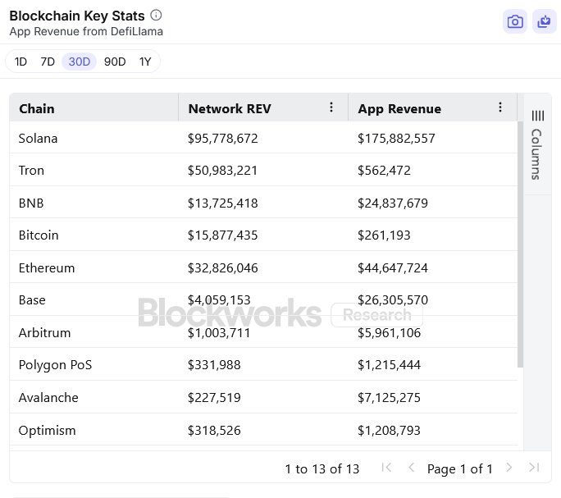Select the Optimism chain cell
Screen dimensions: 561x498
93,430
